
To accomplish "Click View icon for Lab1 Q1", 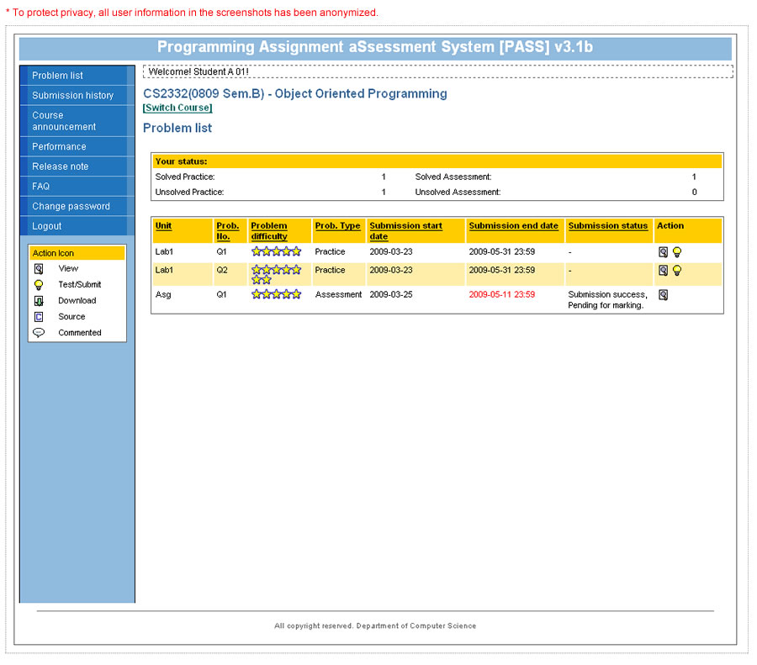I will coord(663,251).
